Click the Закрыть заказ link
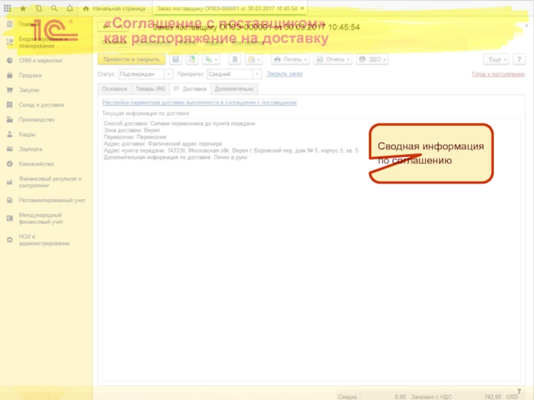This screenshot has width=534, height=400. pos(285,74)
